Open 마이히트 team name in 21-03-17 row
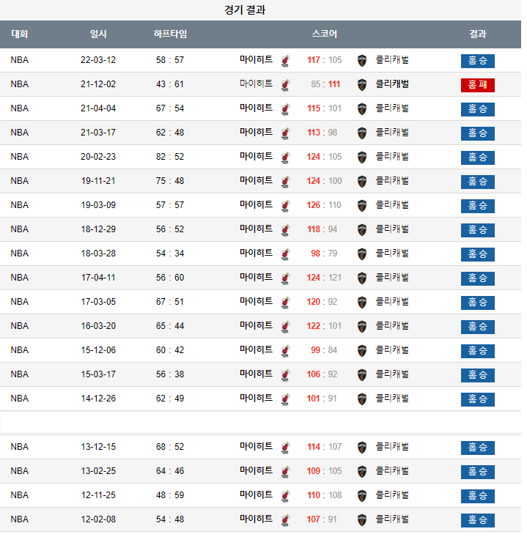The width and height of the screenshot is (527, 537). [x=256, y=133]
